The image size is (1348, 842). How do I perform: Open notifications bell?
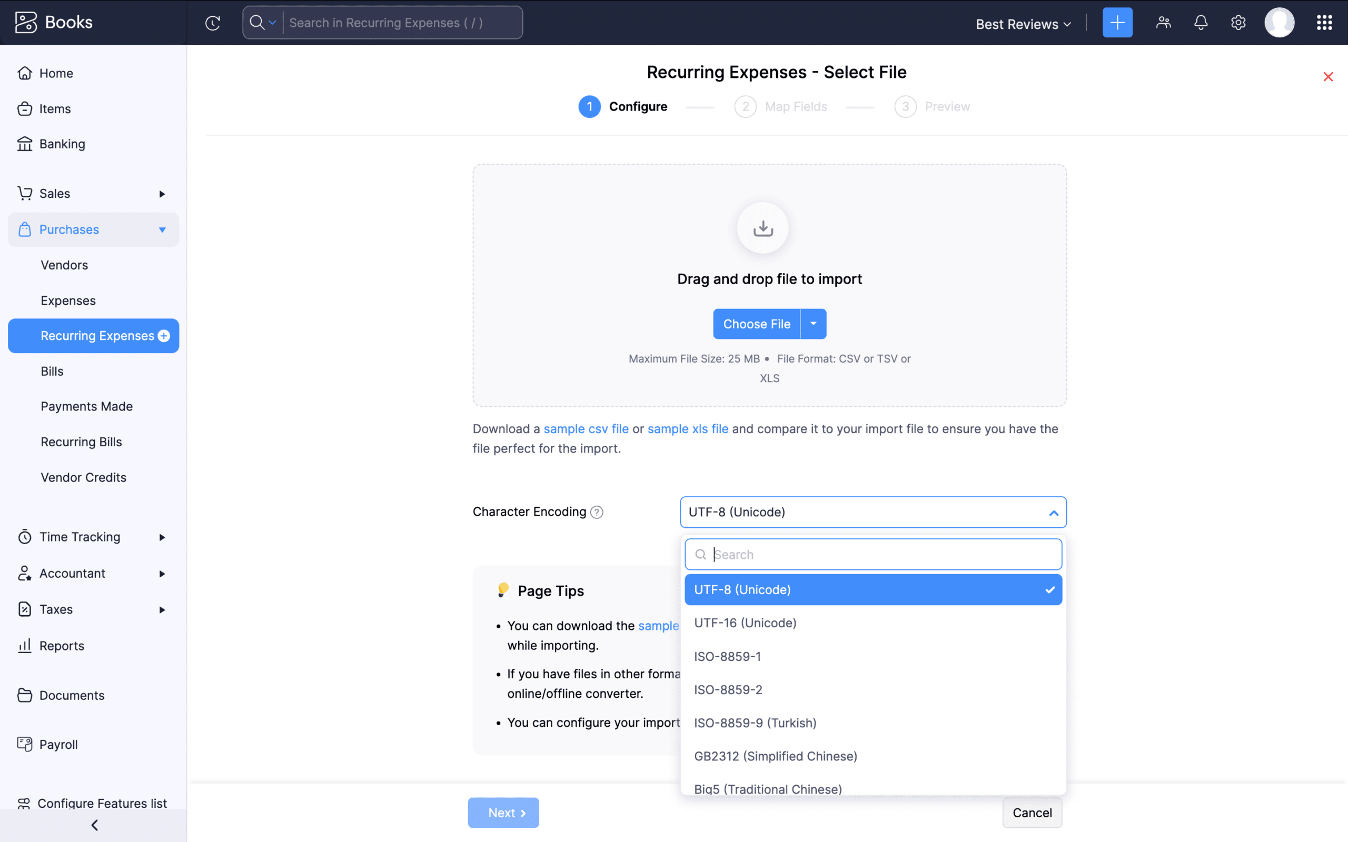[x=1201, y=22]
